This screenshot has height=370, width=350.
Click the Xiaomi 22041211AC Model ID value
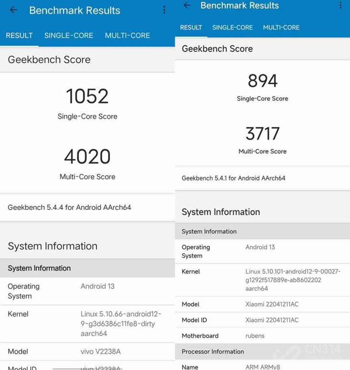coord(272,320)
